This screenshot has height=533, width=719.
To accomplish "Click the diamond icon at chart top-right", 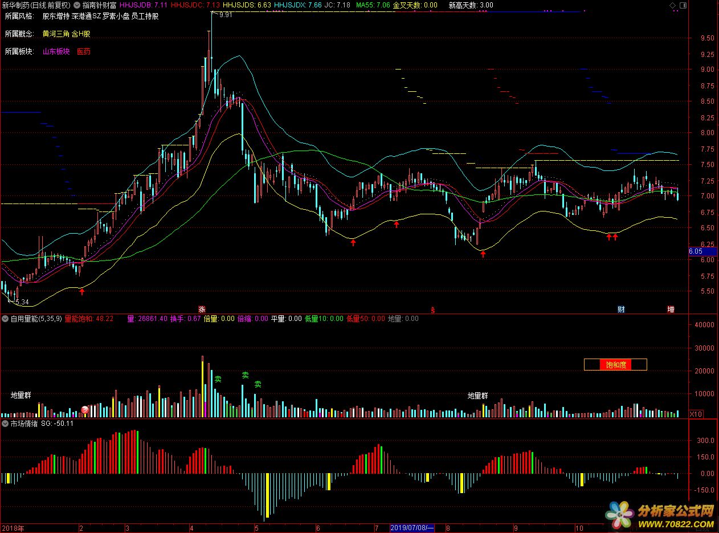I will (672, 5).
